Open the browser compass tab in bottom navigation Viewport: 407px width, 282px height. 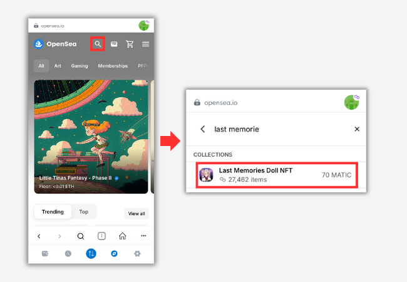point(114,253)
